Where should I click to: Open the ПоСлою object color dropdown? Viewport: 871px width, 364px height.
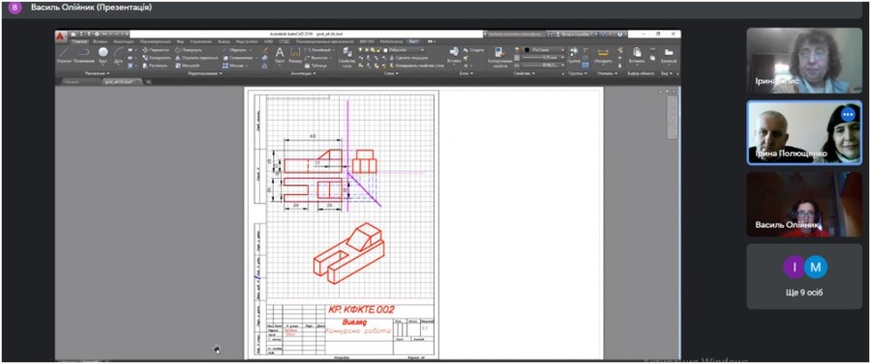[544, 49]
